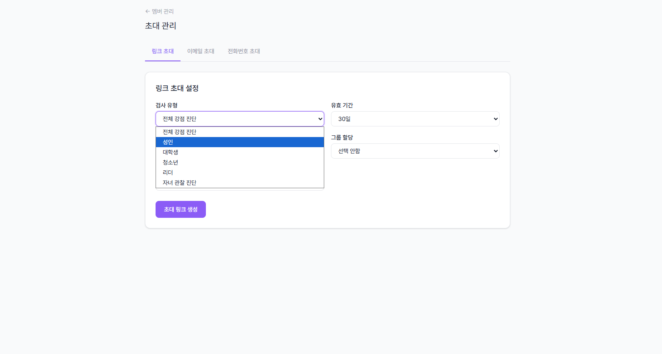Select 성인 from the open dropdown
662x354 pixels.
[x=240, y=142]
